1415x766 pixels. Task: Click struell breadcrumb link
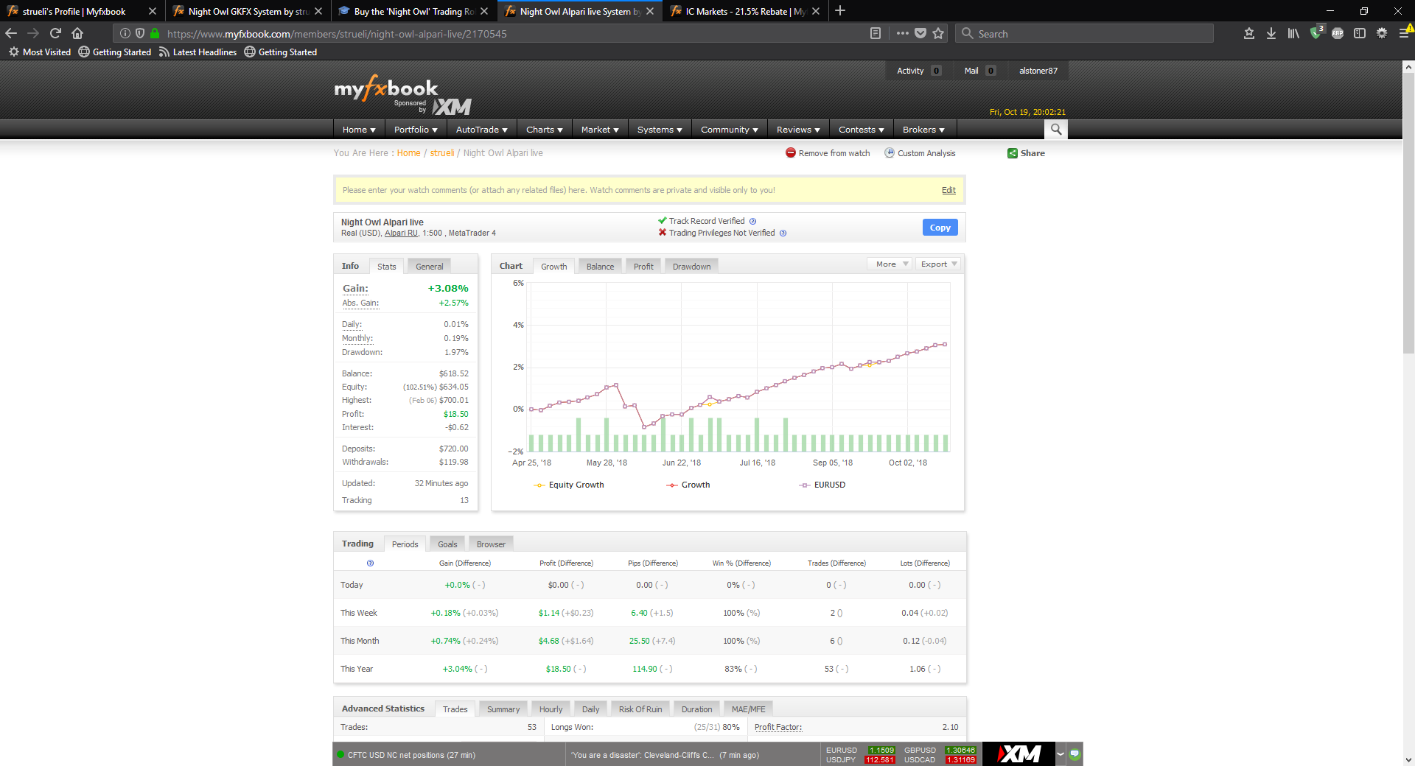pyautogui.click(x=442, y=153)
